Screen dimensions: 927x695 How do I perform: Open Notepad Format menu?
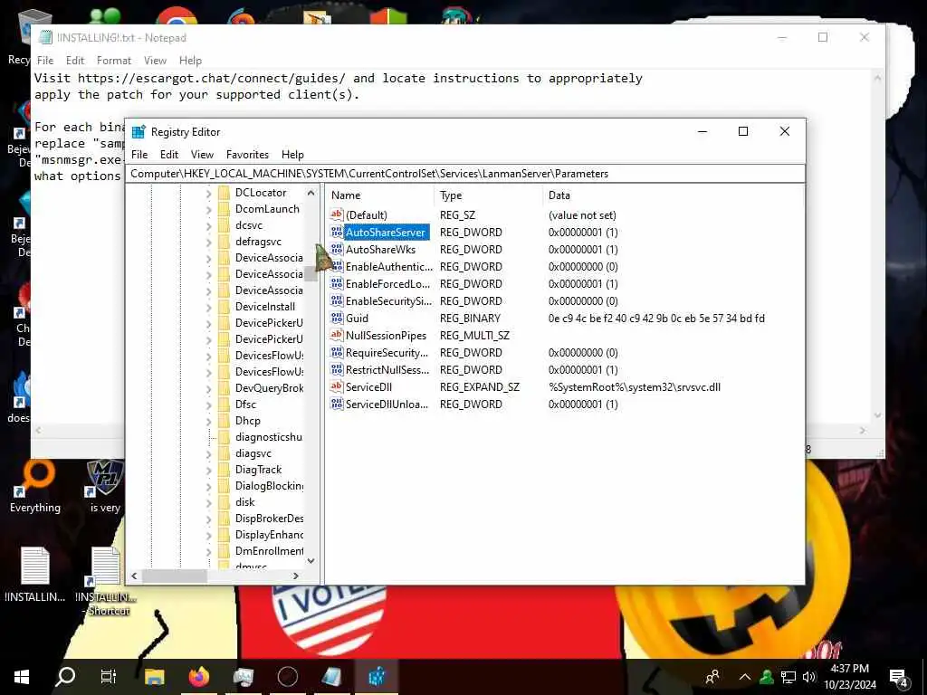(x=113, y=61)
